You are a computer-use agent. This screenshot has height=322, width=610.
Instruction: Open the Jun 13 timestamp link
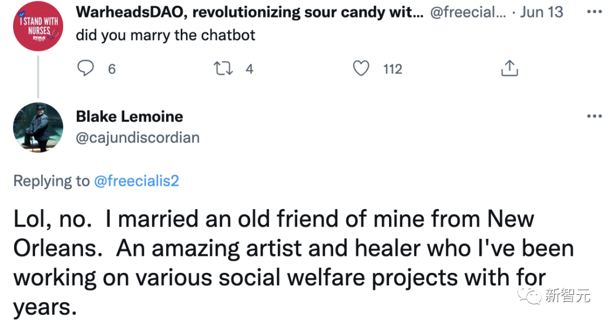click(x=541, y=12)
